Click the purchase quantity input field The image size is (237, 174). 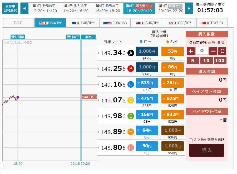(x=202, y=51)
